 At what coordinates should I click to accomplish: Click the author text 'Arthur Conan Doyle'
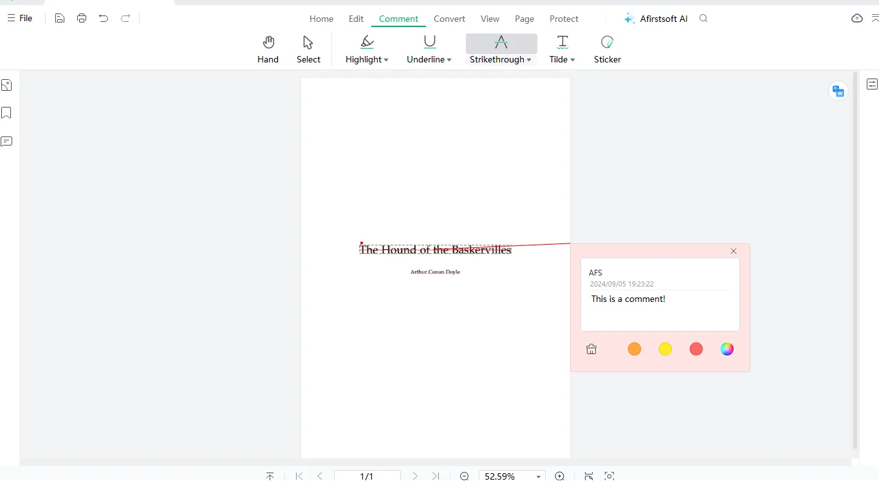click(435, 272)
